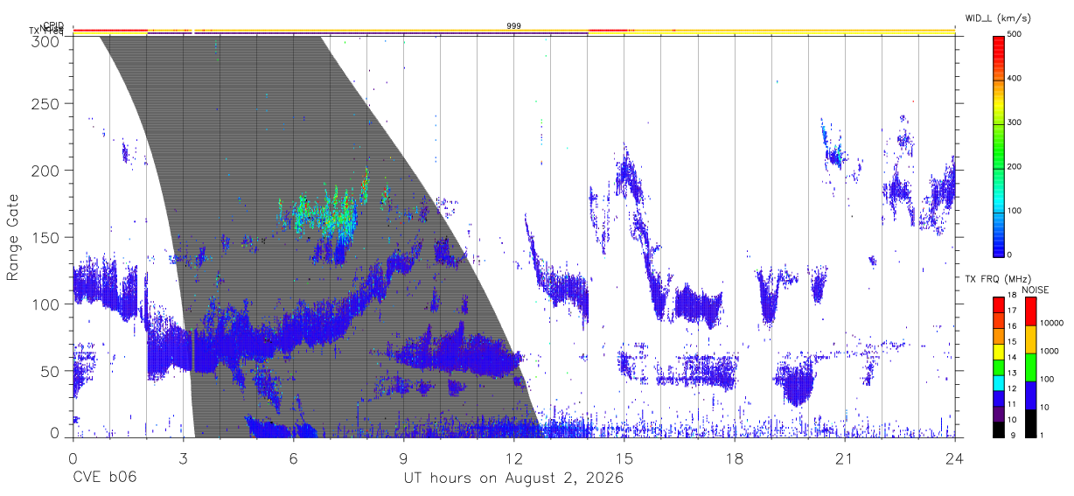The height and width of the screenshot is (496, 1074).
Task: Click the UT hours axis tick 15
Action: point(624,458)
